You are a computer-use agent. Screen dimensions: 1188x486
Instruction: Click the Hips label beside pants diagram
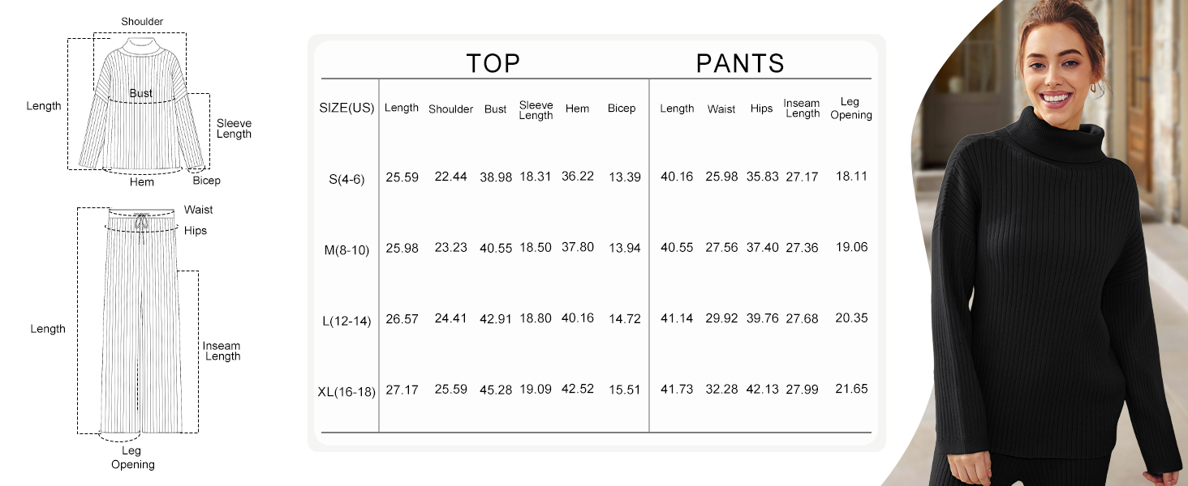point(196,231)
